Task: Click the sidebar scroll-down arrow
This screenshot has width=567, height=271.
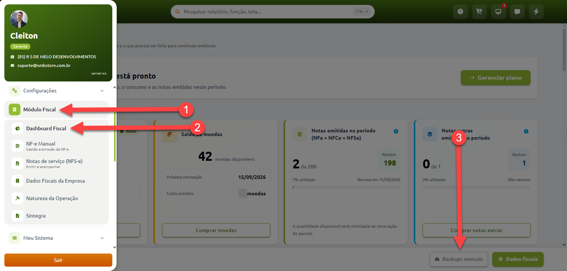Action: pyautogui.click(x=115, y=247)
